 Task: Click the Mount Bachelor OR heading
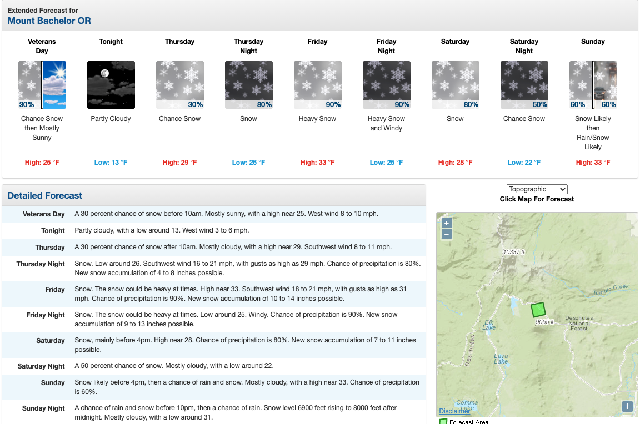49,21
